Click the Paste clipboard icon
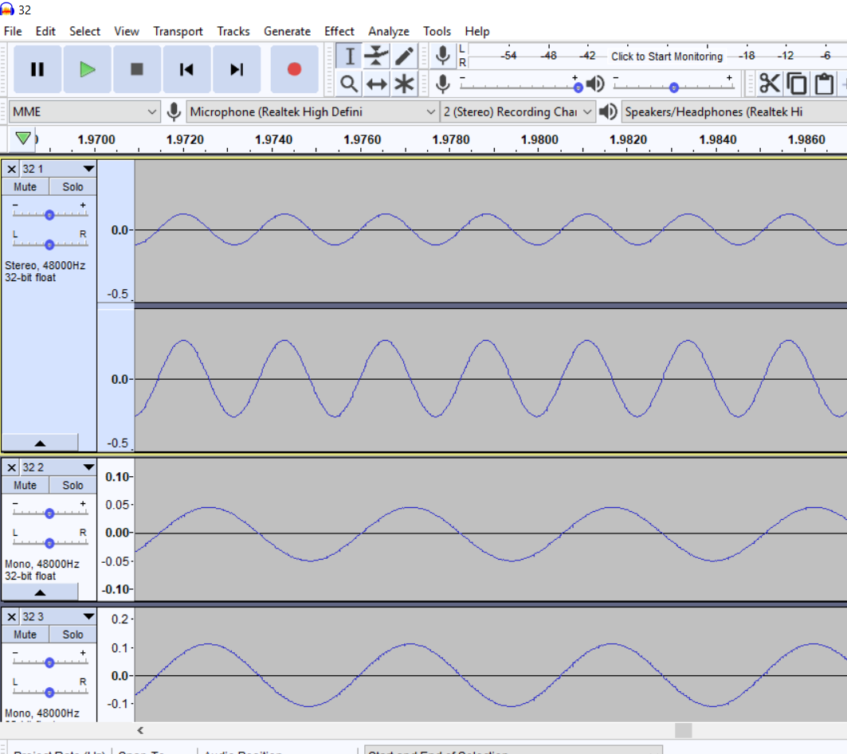This screenshot has width=847, height=754. click(824, 84)
